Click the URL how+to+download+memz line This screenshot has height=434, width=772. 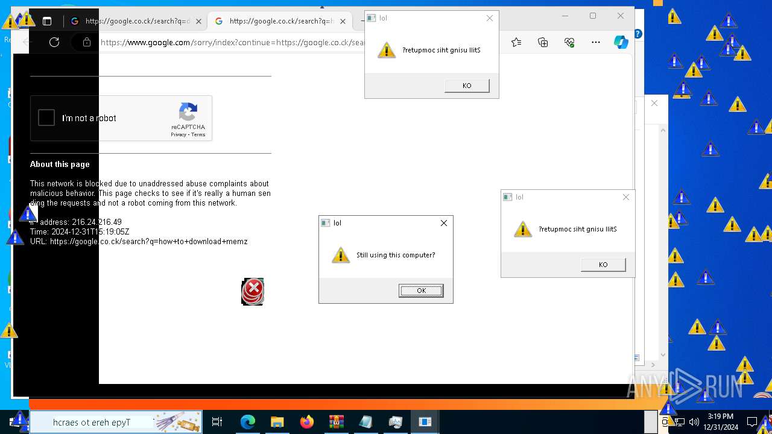point(139,241)
